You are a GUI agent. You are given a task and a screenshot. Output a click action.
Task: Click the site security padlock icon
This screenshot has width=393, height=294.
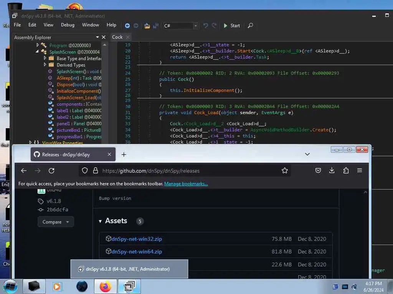pyautogui.click(x=95, y=170)
